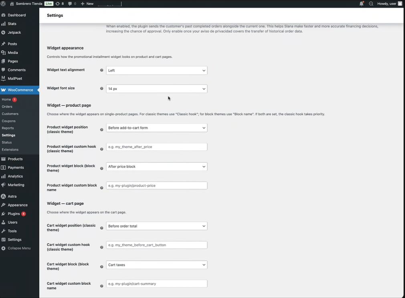Open WooCommerce Home submenu item
Screen dimensions: 405x298
coord(6,99)
